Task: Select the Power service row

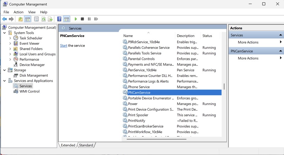Action: pyautogui.click(x=172, y=104)
